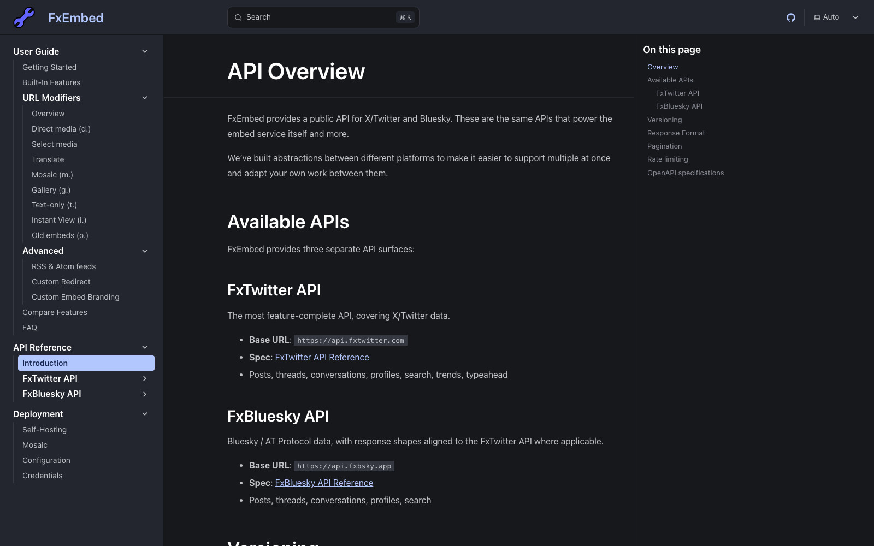This screenshot has height=546, width=874.
Task: Open Custom Redirect page
Action: (x=61, y=282)
